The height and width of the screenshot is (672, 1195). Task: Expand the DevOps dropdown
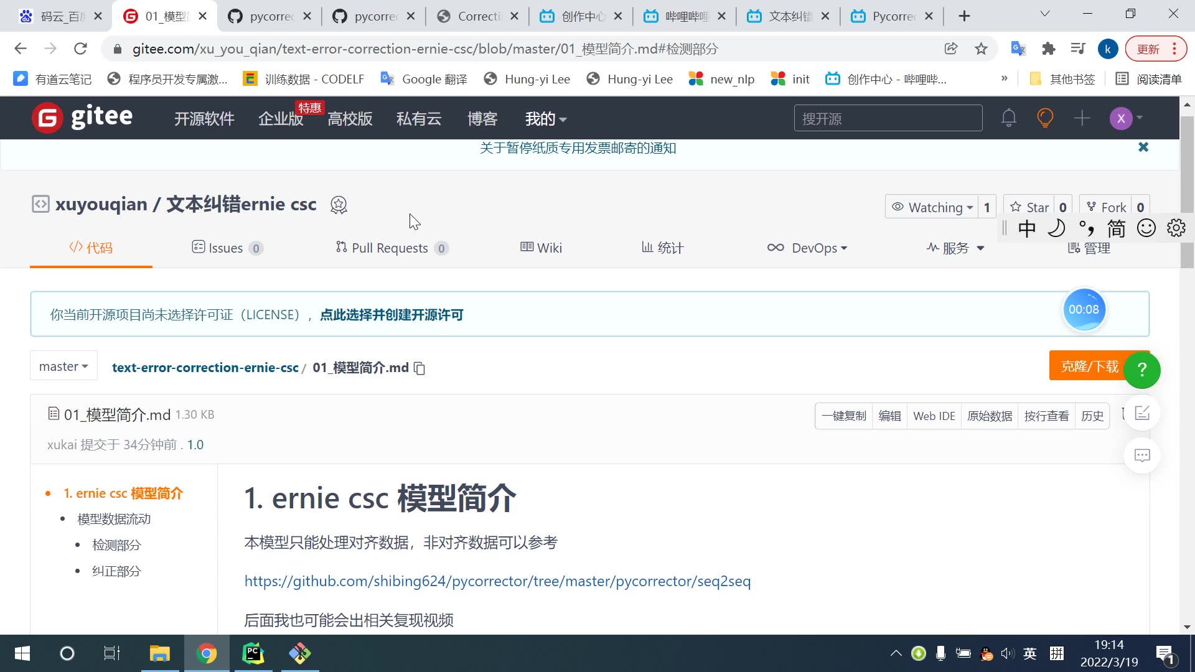[807, 248]
